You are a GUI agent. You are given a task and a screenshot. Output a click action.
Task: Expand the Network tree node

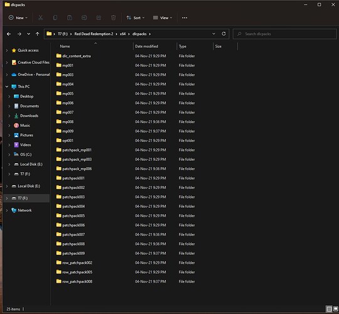tap(7, 210)
